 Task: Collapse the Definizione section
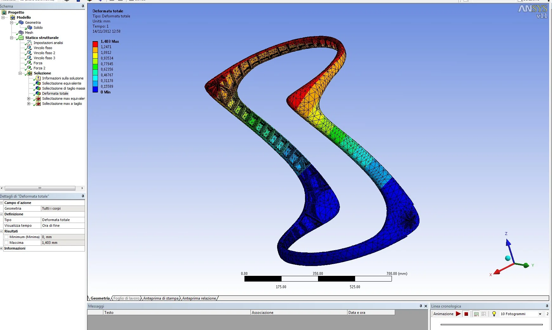tap(1, 214)
